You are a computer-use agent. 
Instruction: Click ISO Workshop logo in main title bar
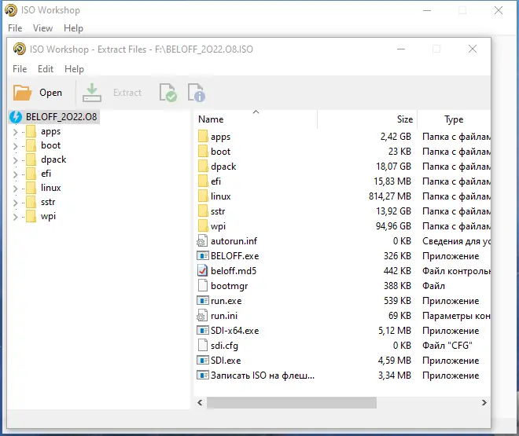[11, 10]
